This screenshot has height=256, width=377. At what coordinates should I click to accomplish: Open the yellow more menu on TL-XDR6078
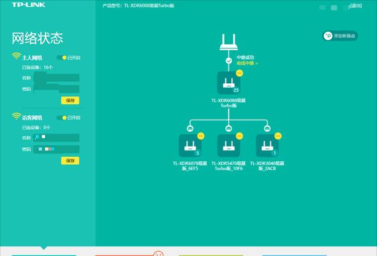[x=201, y=136]
